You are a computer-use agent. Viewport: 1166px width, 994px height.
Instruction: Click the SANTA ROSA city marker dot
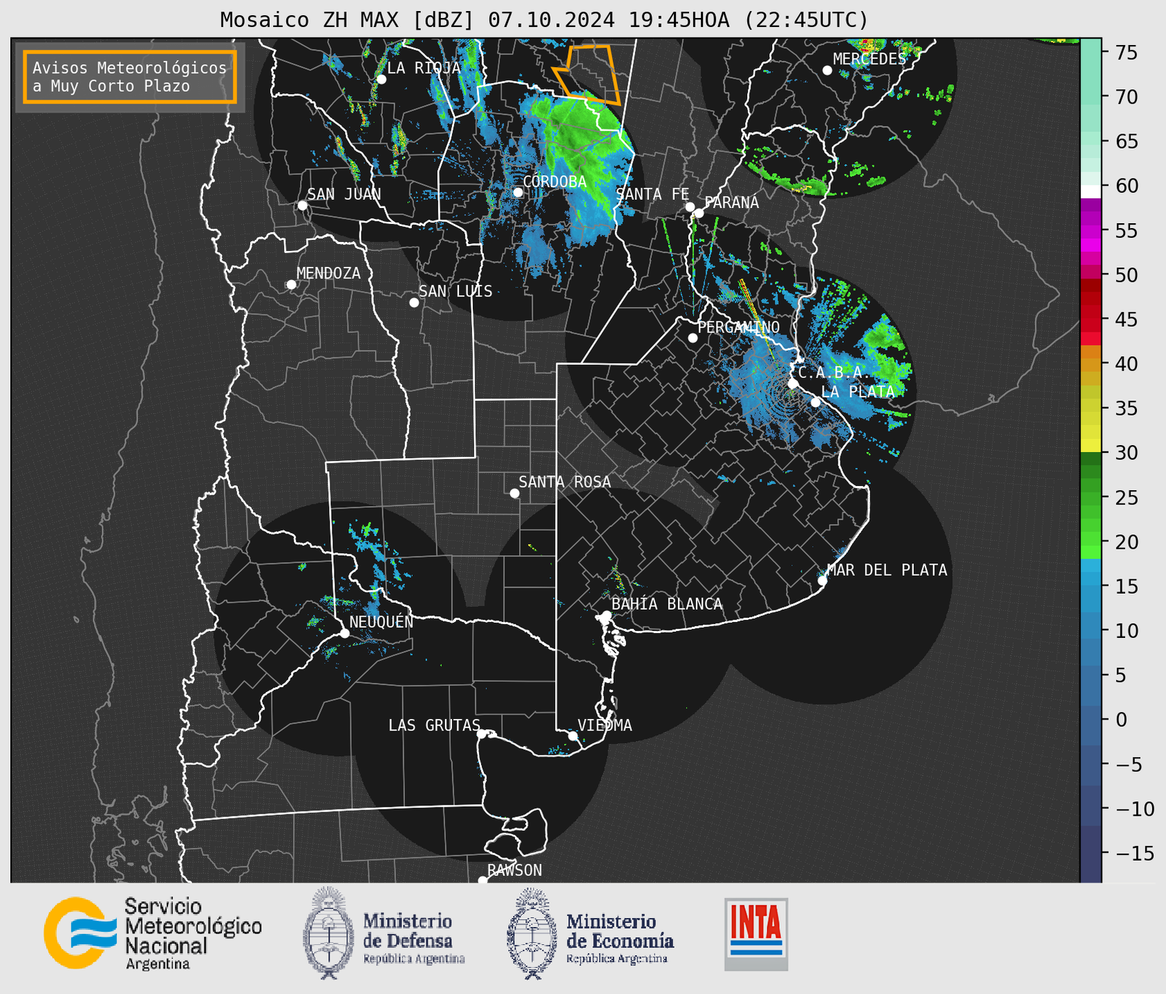click(514, 493)
